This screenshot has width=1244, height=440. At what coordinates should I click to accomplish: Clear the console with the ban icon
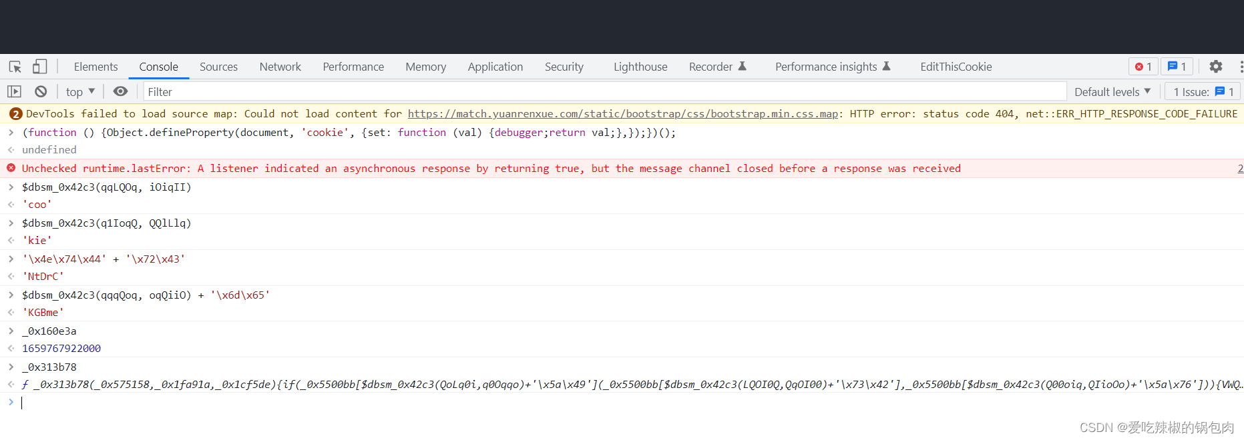coord(41,91)
